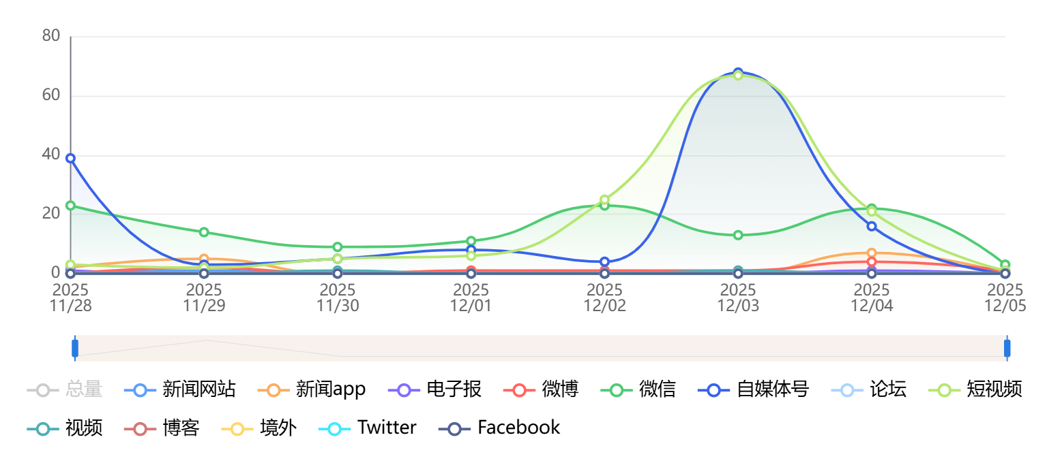Screen dimensions: 1047x463
Task: Hide the 论坛 series
Action: point(869,389)
